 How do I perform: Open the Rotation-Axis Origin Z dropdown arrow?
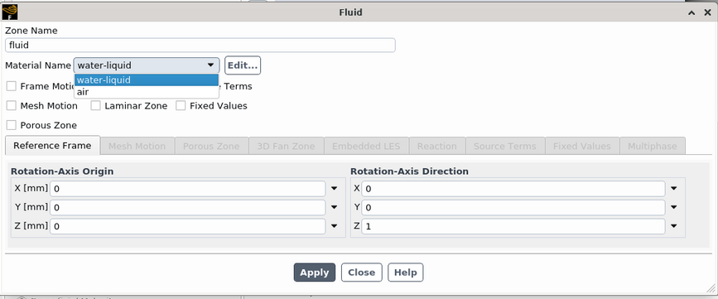click(335, 226)
